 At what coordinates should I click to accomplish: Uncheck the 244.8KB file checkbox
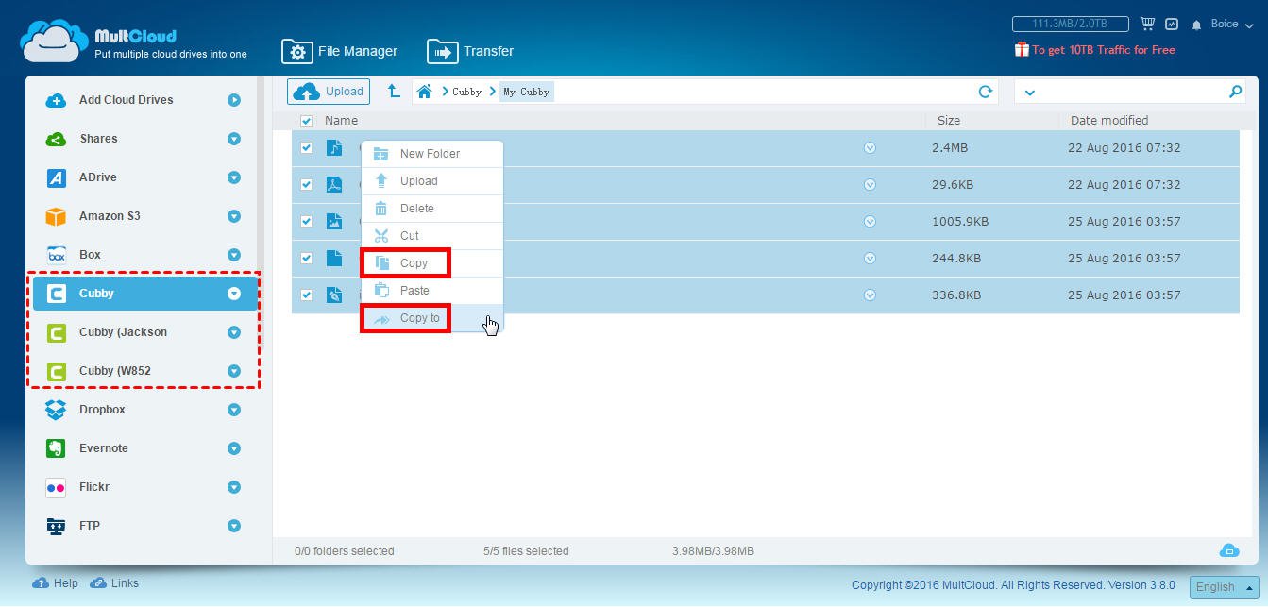306,259
